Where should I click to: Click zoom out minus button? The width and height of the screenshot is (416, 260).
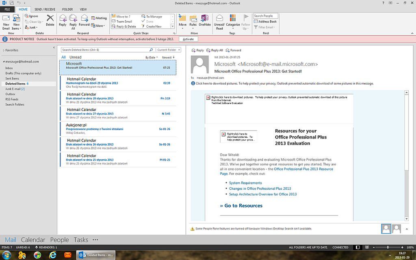click(374, 247)
